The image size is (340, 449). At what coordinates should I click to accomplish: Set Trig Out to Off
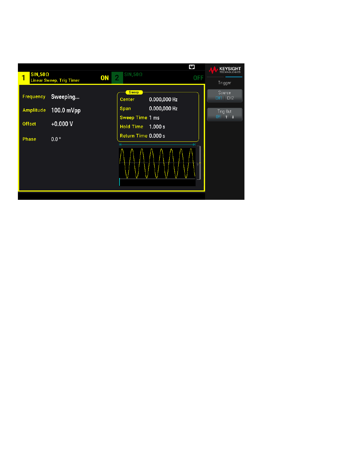point(218,117)
